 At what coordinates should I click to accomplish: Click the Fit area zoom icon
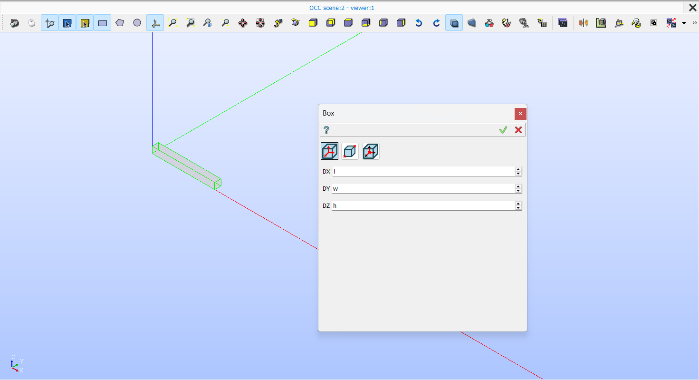coord(190,23)
